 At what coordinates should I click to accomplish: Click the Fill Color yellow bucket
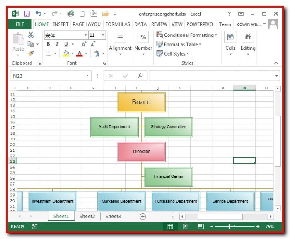coord(65,53)
